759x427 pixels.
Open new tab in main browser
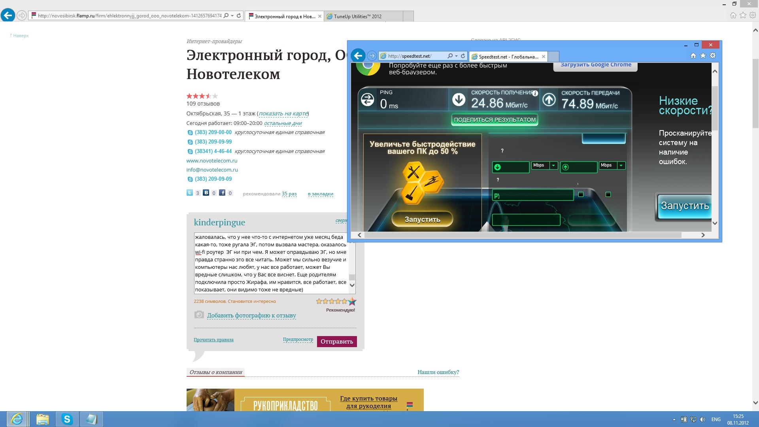408,16
